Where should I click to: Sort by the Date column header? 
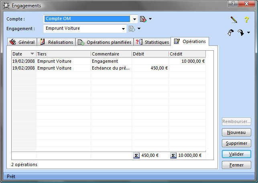(23, 54)
